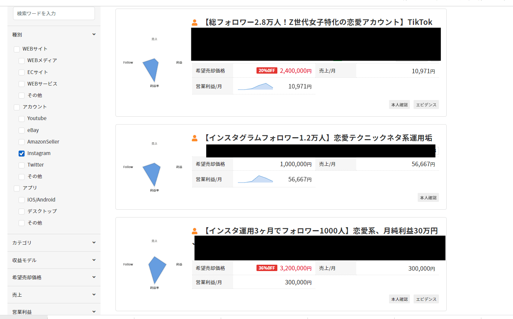The height and width of the screenshot is (319, 513).
Task: Click the 56,667円 monthly sales value
Action: click(x=423, y=164)
